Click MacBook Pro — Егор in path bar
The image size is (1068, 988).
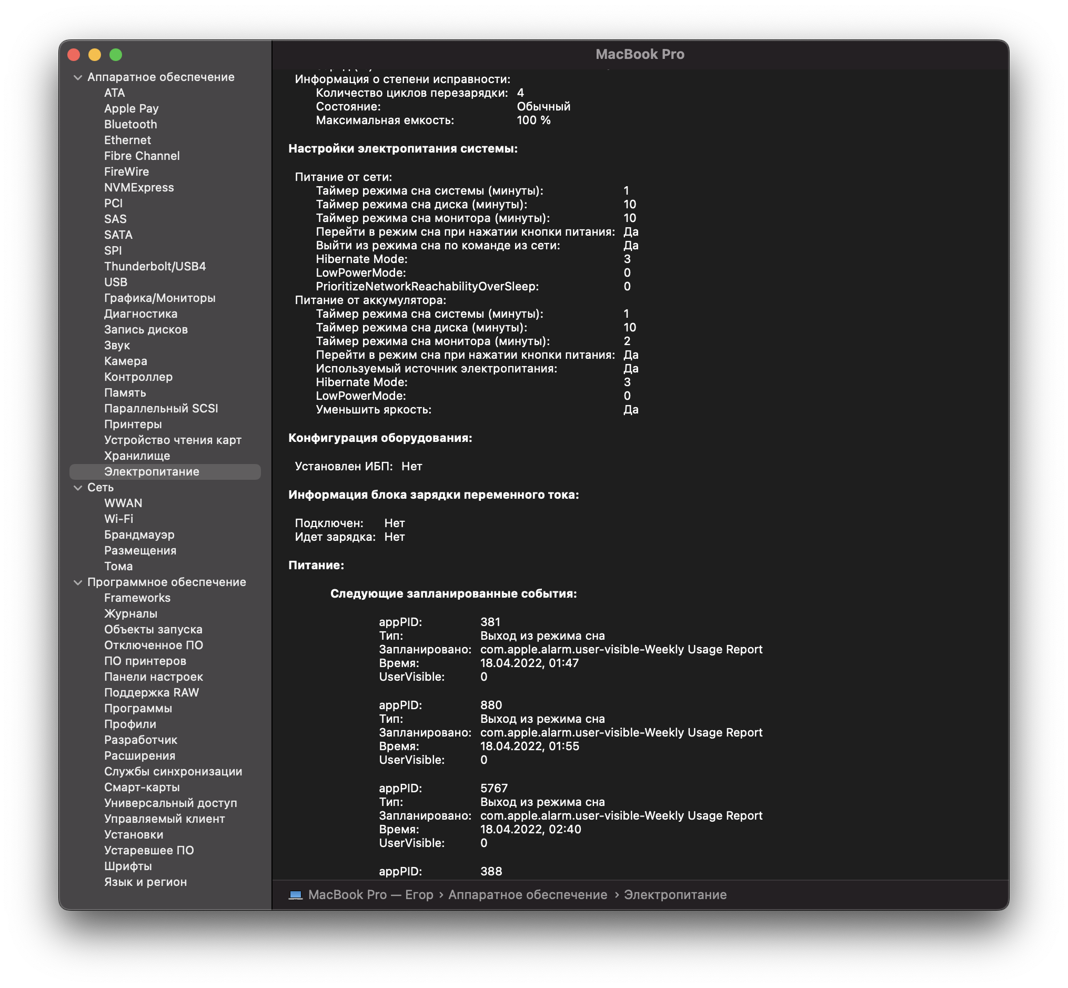click(370, 895)
